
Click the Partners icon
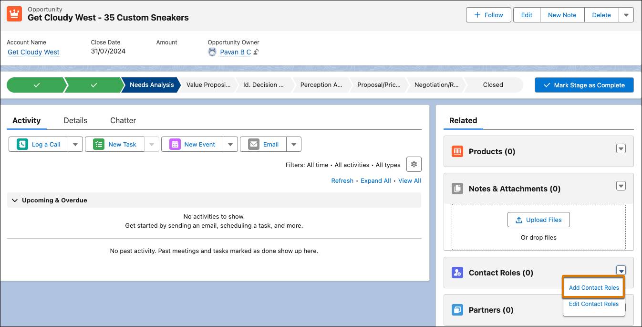coord(457,310)
